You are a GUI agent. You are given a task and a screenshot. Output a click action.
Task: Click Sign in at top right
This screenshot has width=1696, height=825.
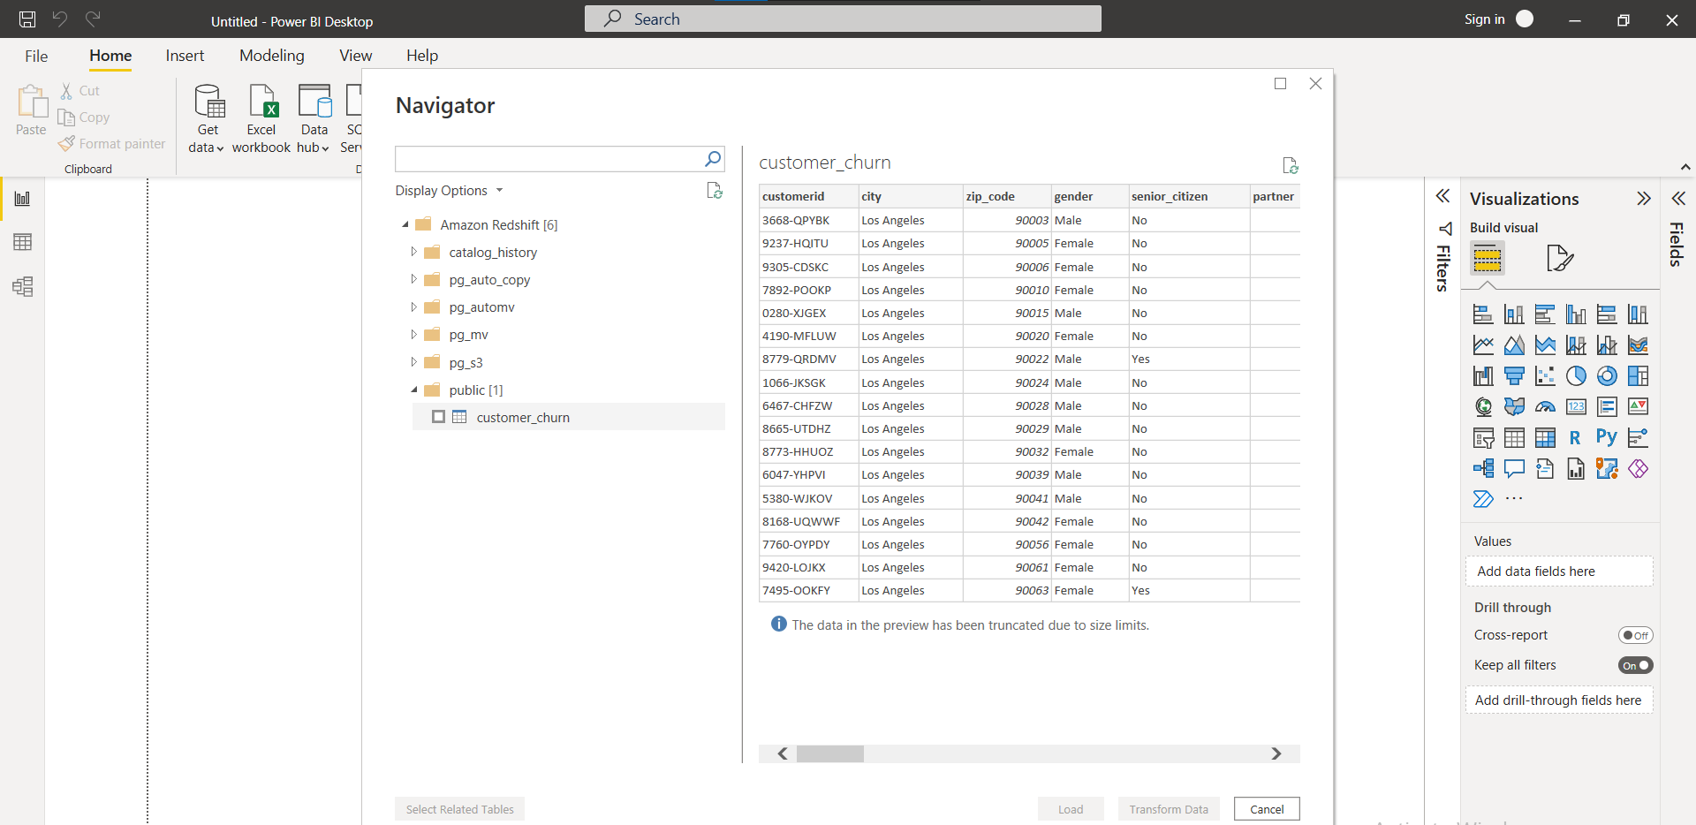(x=1484, y=19)
